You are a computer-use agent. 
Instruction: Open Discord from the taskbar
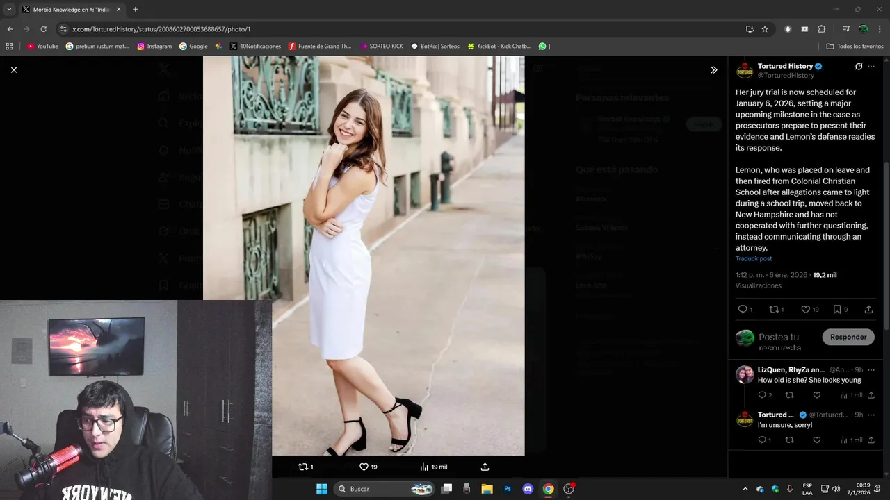coord(528,489)
